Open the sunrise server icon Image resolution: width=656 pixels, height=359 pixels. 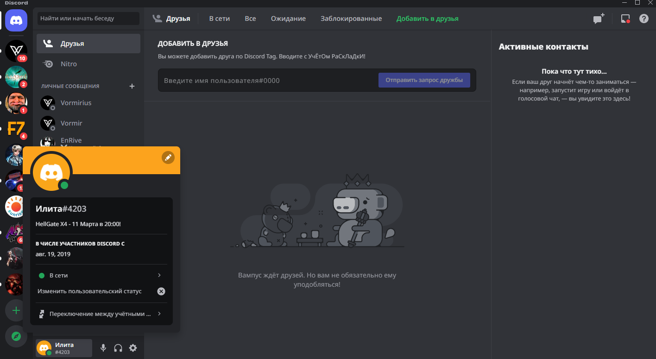16,207
